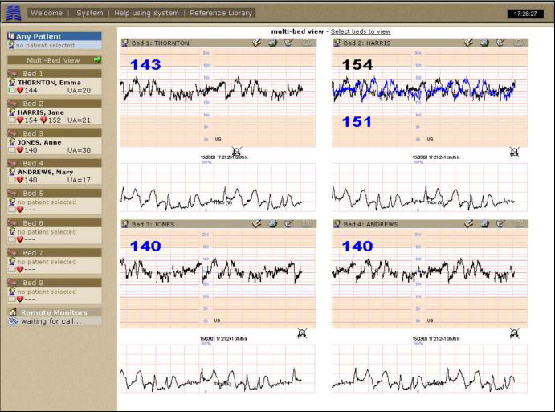Click the annotate checkmark icon in Bed 1 header
Screen dimensions: 555x412
point(256,43)
